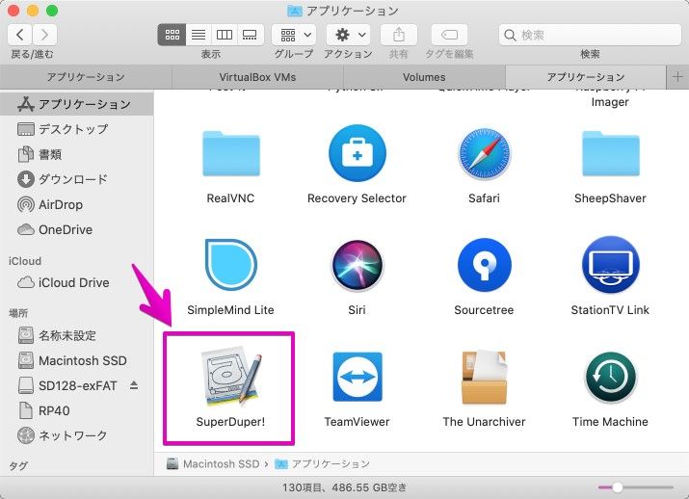
Task: Click the Edit Tags toolbar button
Action: coord(449,35)
